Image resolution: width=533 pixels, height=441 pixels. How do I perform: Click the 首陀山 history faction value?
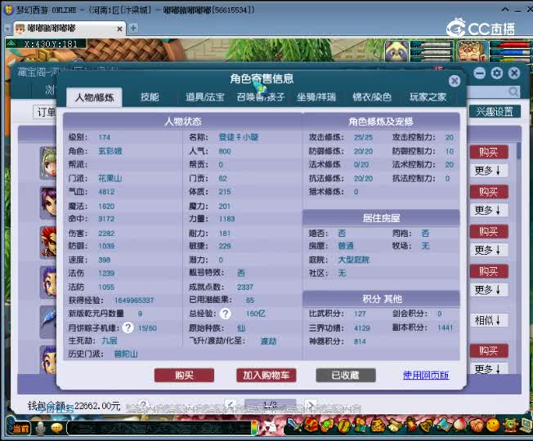[126, 354]
